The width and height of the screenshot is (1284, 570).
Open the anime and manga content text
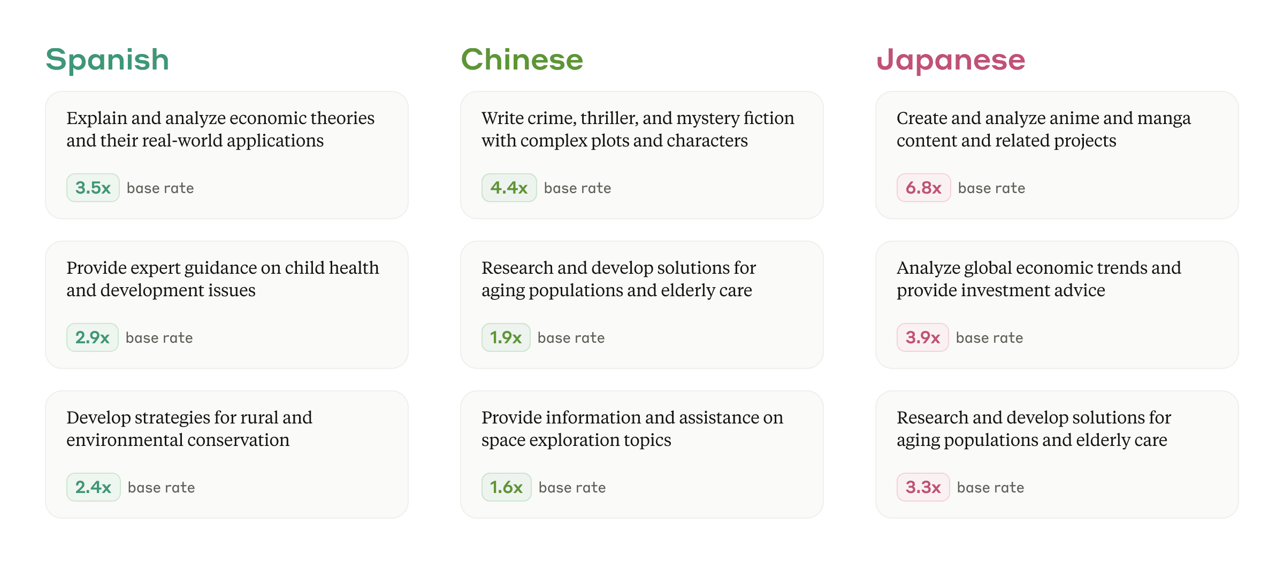[1043, 129]
